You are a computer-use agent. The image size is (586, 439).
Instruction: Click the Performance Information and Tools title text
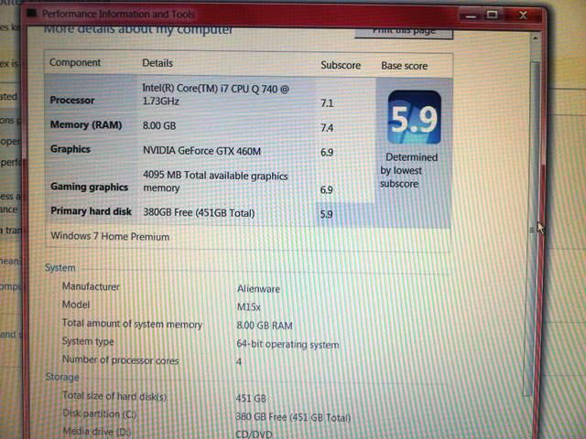tap(118, 15)
